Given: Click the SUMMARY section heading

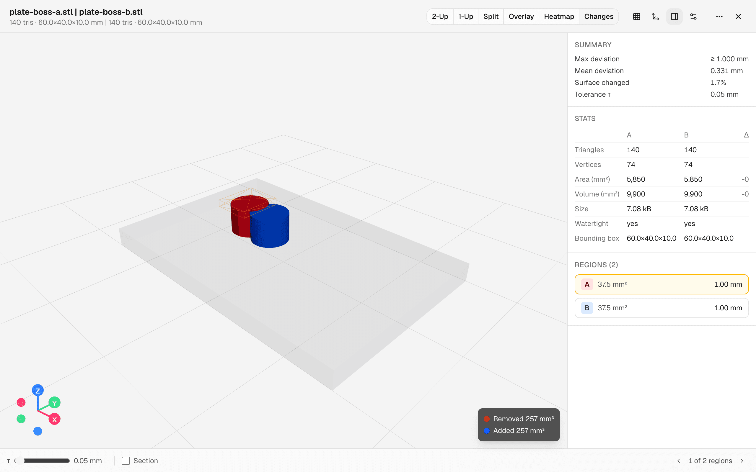Looking at the screenshot, I should (593, 45).
